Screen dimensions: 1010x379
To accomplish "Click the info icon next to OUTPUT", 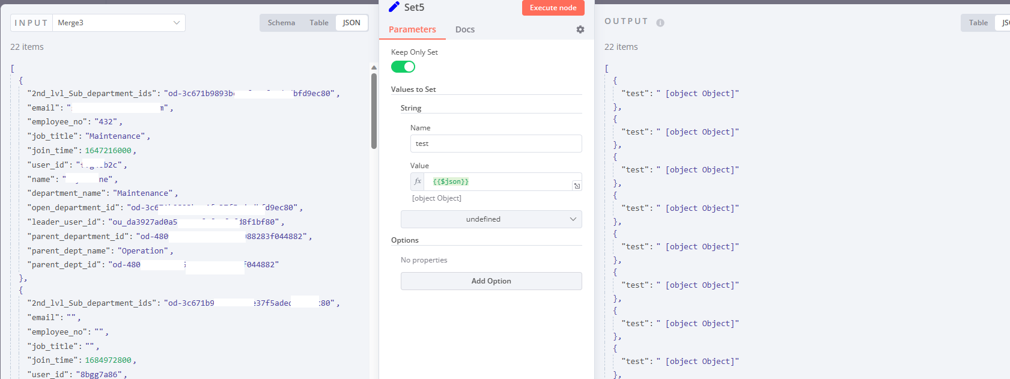I will [660, 23].
